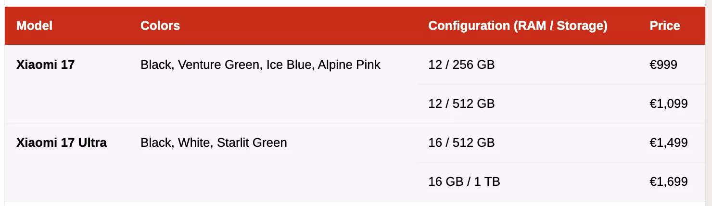The image size is (712, 206).
Task: Select the Configuration (RAM / Storage) header
Action: [518, 26]
